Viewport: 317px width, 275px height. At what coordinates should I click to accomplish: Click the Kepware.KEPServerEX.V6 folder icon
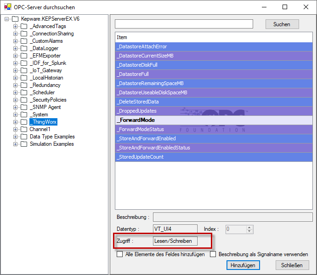[x=15, y=19]
